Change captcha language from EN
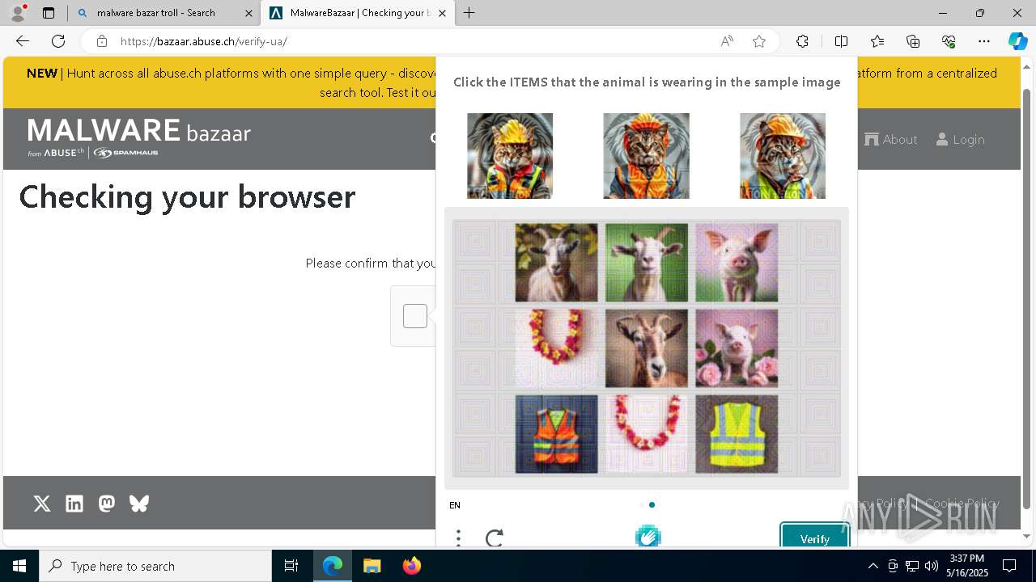The image size is (1036, 582). [455, 505]
